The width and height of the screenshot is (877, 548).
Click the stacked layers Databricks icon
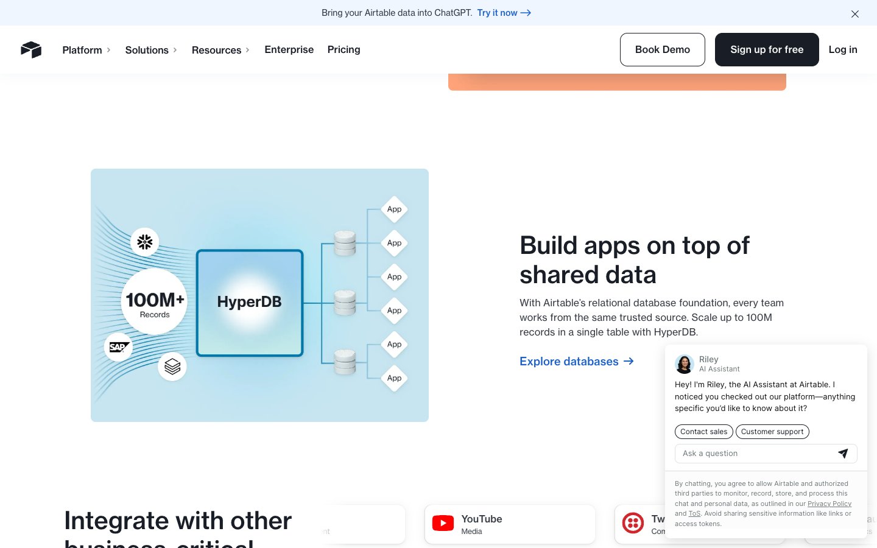point(172,367)
